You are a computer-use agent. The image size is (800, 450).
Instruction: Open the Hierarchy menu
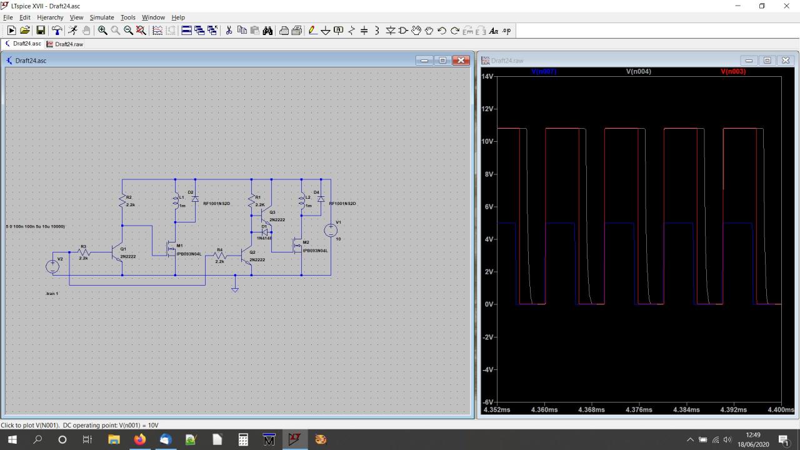tap(50, 17)
